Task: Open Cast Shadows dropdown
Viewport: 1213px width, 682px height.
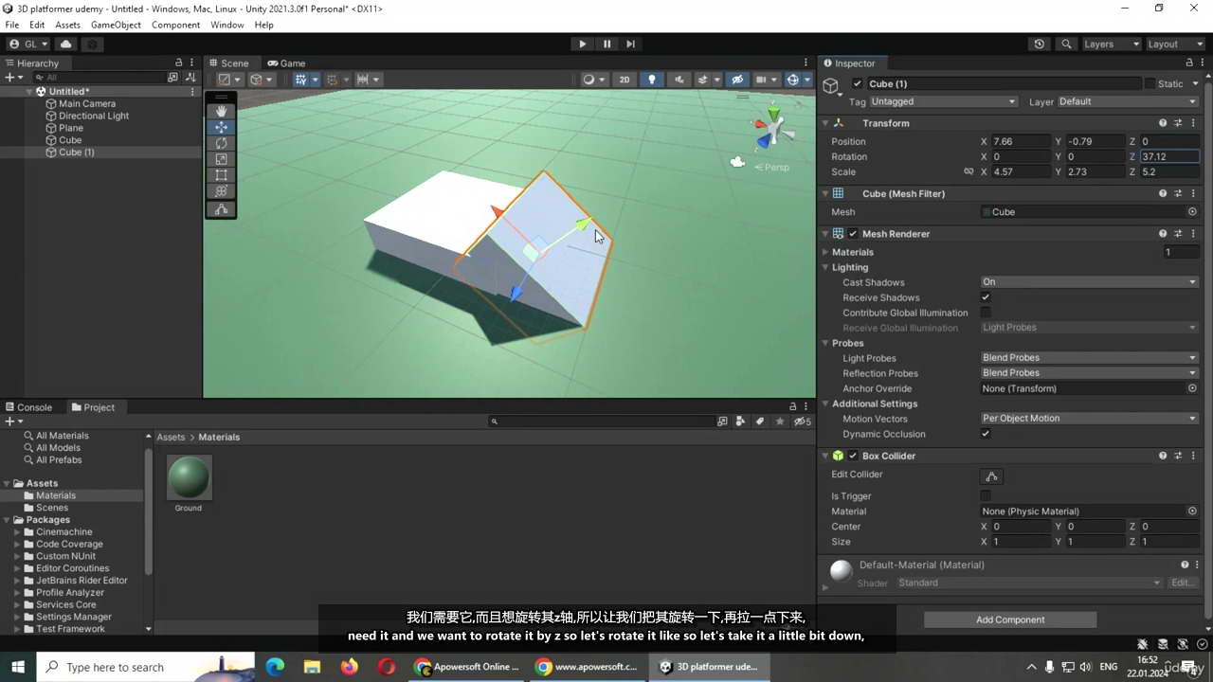Action: (1089, 282)
